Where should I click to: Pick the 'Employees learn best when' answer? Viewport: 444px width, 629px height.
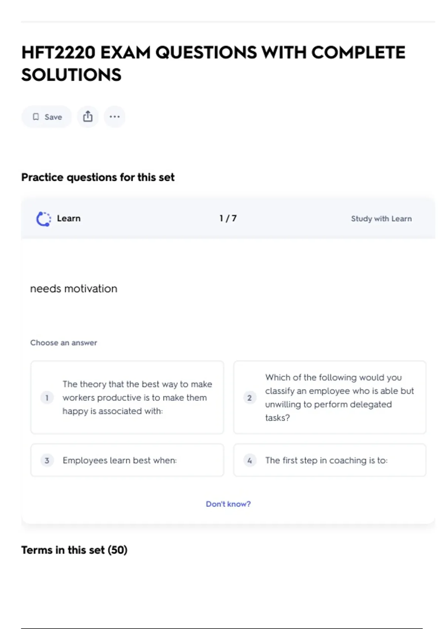(x=120, y=460)
